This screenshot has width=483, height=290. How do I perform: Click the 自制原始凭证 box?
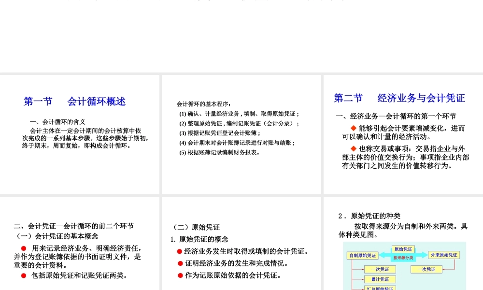[363, 255]
